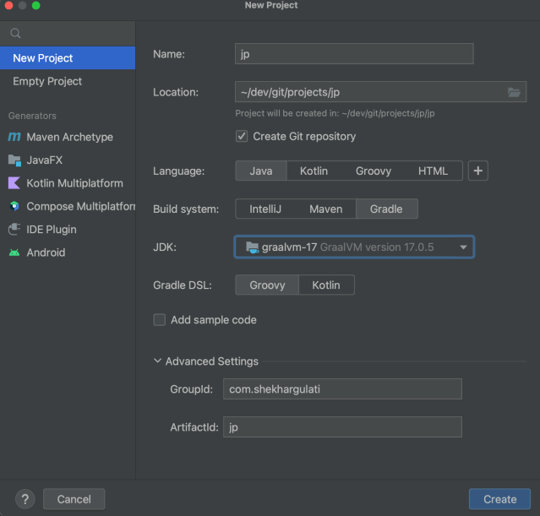
Task: Pick the Compose Multiplatform generator icon
Action: (x=14, y=206)
